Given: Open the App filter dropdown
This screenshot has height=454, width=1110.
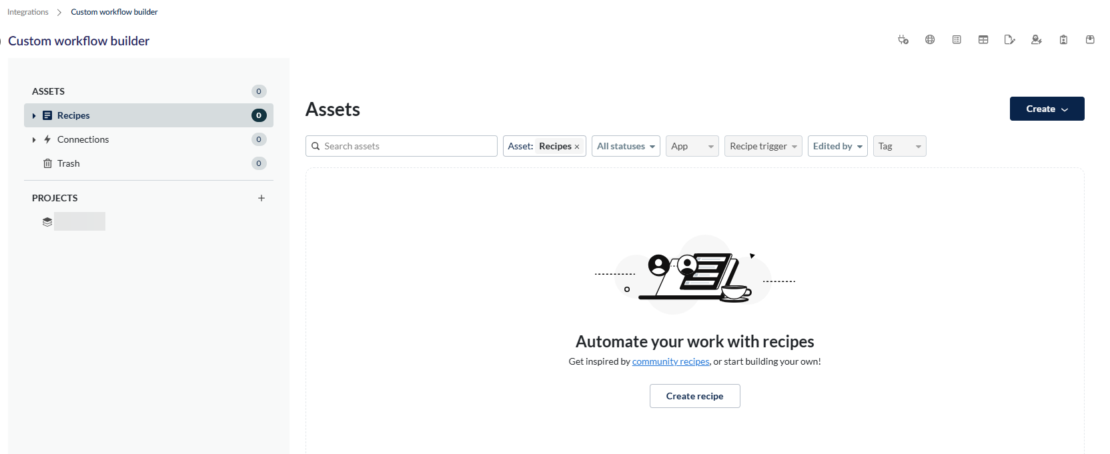Looking at the screenshot, I should [x=692, y=146].
